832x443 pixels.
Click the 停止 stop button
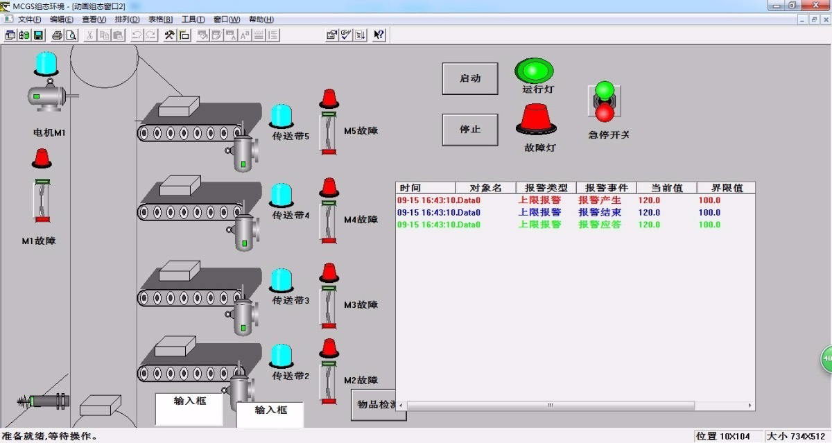[470, 130]
